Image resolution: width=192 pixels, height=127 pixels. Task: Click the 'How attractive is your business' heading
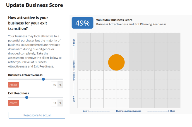(28, 23)
